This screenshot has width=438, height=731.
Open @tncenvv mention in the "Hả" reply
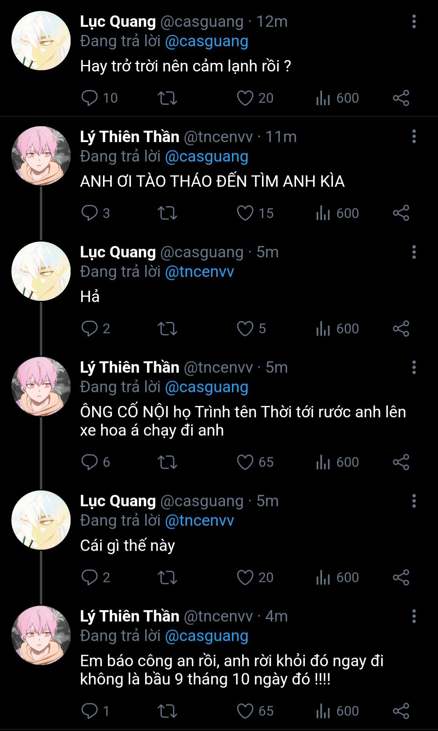[200, 272]
